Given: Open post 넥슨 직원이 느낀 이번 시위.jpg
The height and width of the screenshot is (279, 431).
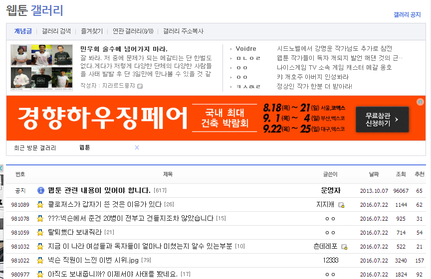Looking at the screenshot, I should [93, 260].
